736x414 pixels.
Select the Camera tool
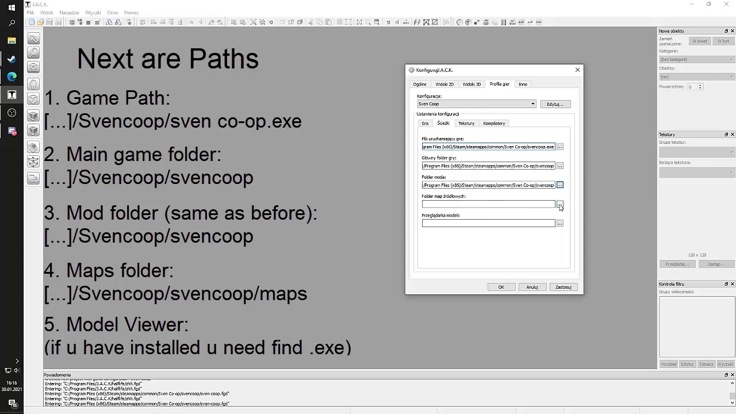click(34, 67)
